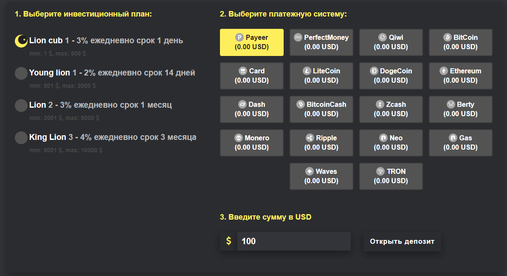Select Lion 2 - 3% monthly plan

(21, 106)
